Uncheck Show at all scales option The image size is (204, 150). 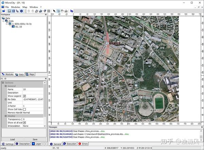click(x=24, y=122)
